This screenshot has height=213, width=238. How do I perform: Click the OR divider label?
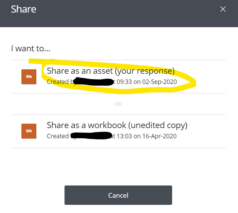click(x=118, y=104)
